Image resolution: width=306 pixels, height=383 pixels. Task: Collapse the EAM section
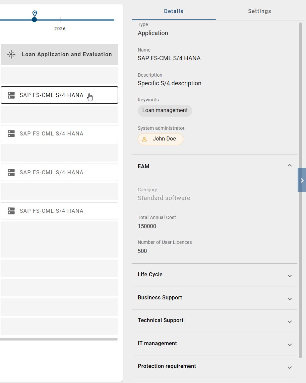coord(290,166)
